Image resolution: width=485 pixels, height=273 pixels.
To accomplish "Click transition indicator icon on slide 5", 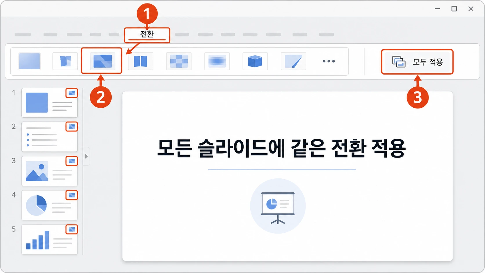I will (x=72, y=229).
